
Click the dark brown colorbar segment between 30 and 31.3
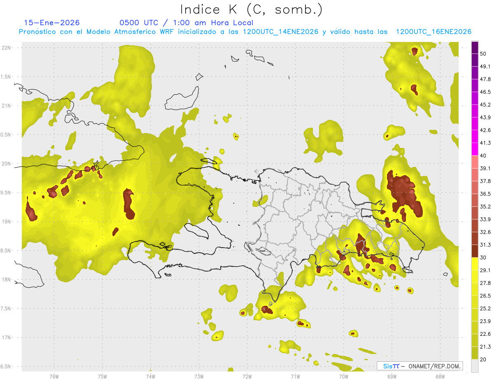click(x=475, y=251)
